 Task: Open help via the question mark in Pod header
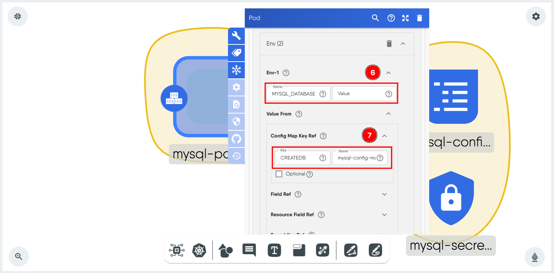[x=391, y=18]
